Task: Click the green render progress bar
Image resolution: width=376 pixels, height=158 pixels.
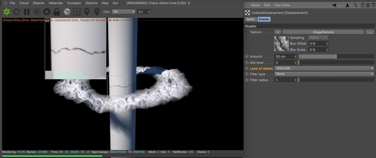Action: click(52, 156)
